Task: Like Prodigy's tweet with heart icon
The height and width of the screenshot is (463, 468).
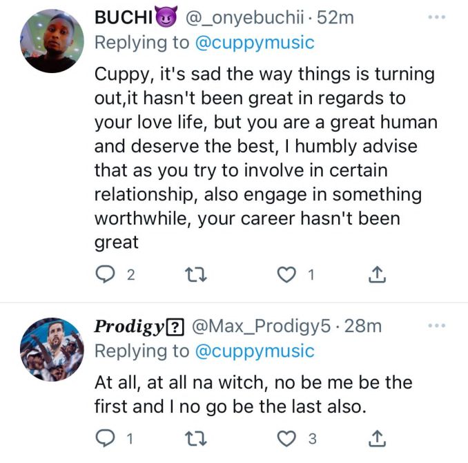Action: pos(286,438)
